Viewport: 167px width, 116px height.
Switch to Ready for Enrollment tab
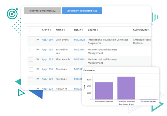click(x=43, y=11)
